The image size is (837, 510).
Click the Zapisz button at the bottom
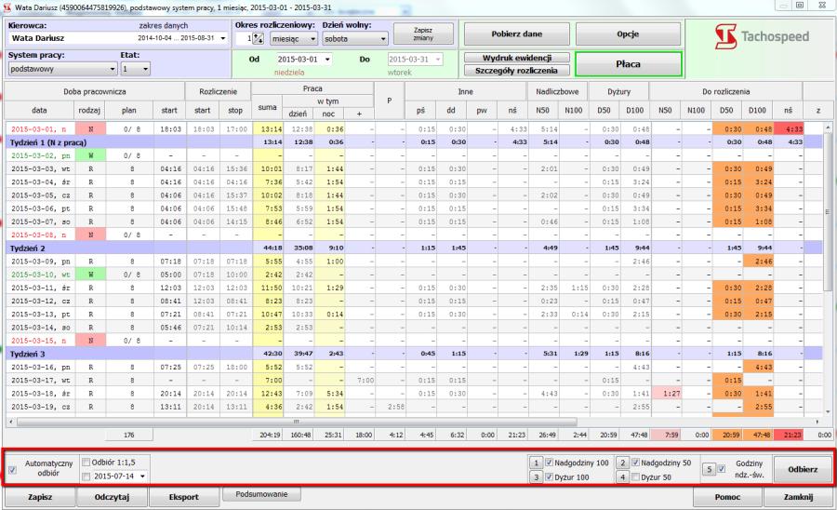[40, 497]
